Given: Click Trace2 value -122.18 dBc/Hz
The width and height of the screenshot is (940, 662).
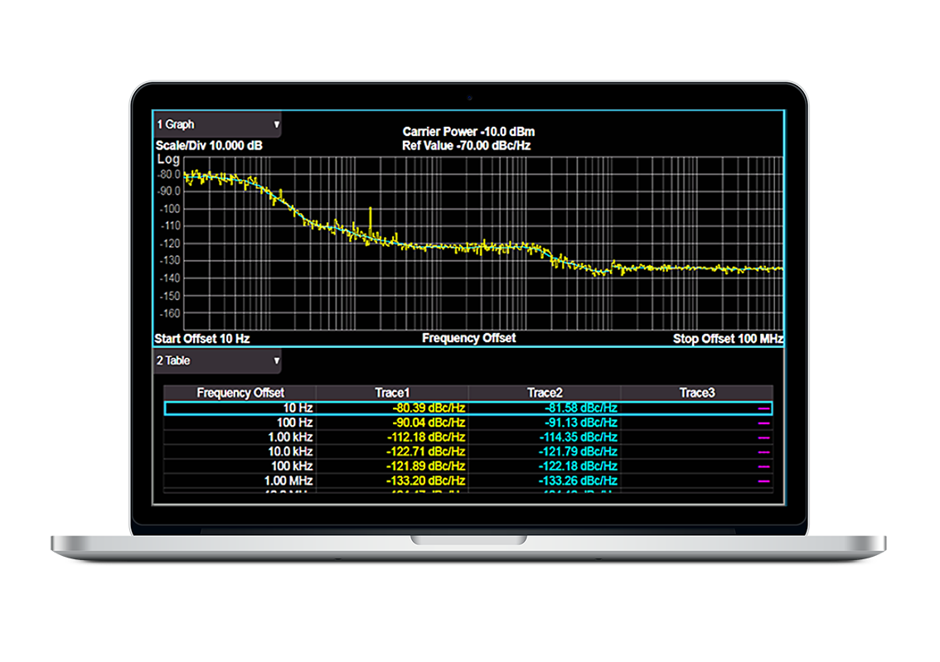Looking at the screenshot, I should tap(578, 466).
